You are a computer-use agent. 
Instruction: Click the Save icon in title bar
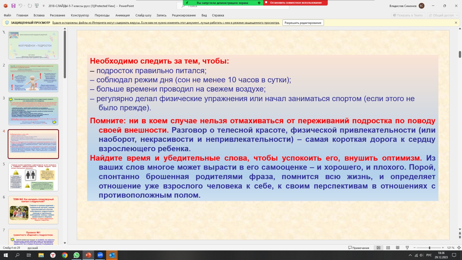pos(13,6)
